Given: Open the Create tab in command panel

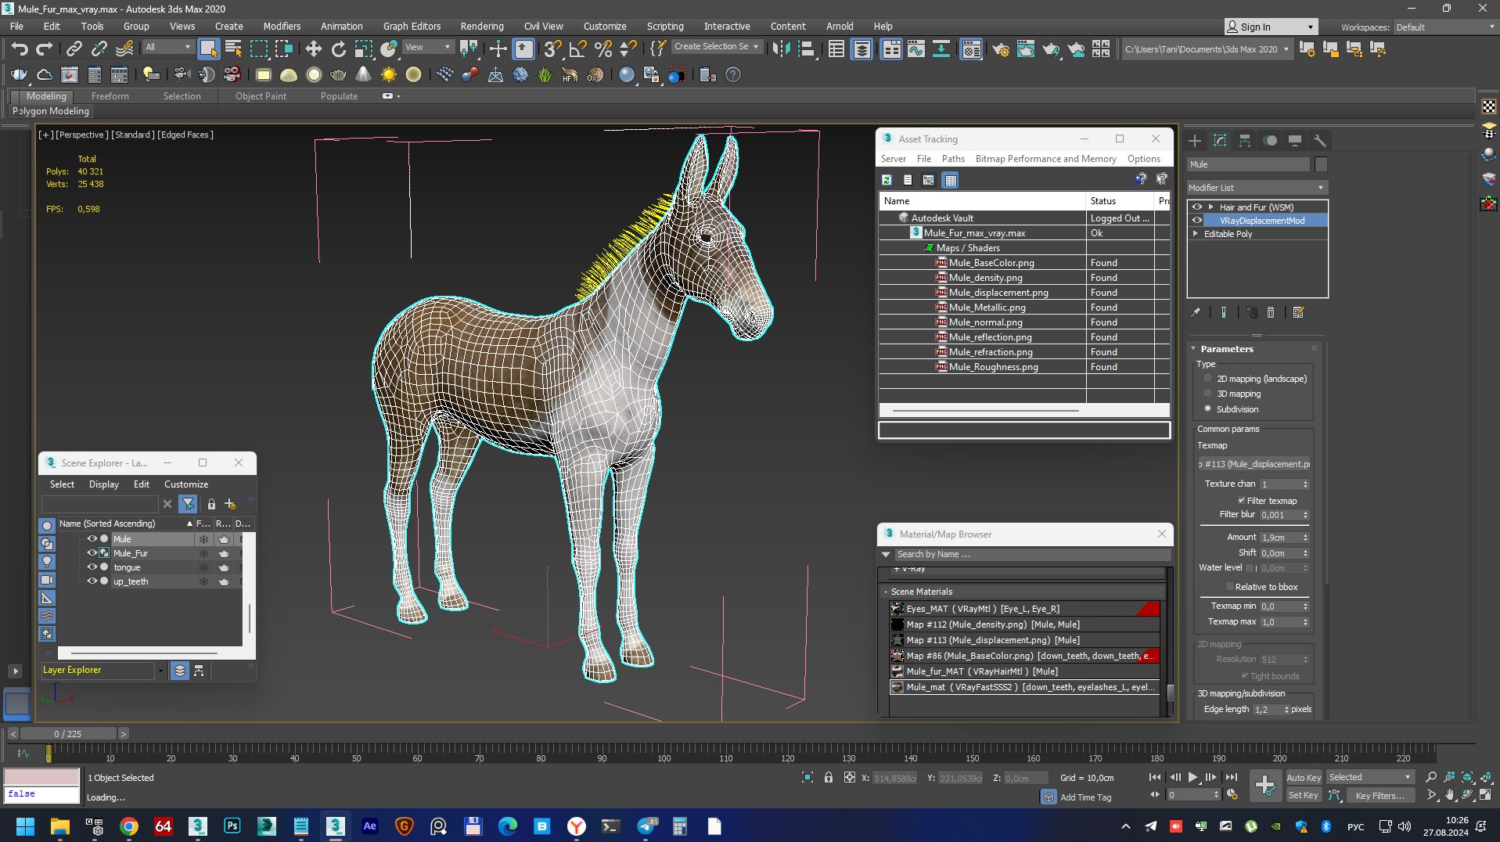Looking at the screenshot, I should 1195,141.
